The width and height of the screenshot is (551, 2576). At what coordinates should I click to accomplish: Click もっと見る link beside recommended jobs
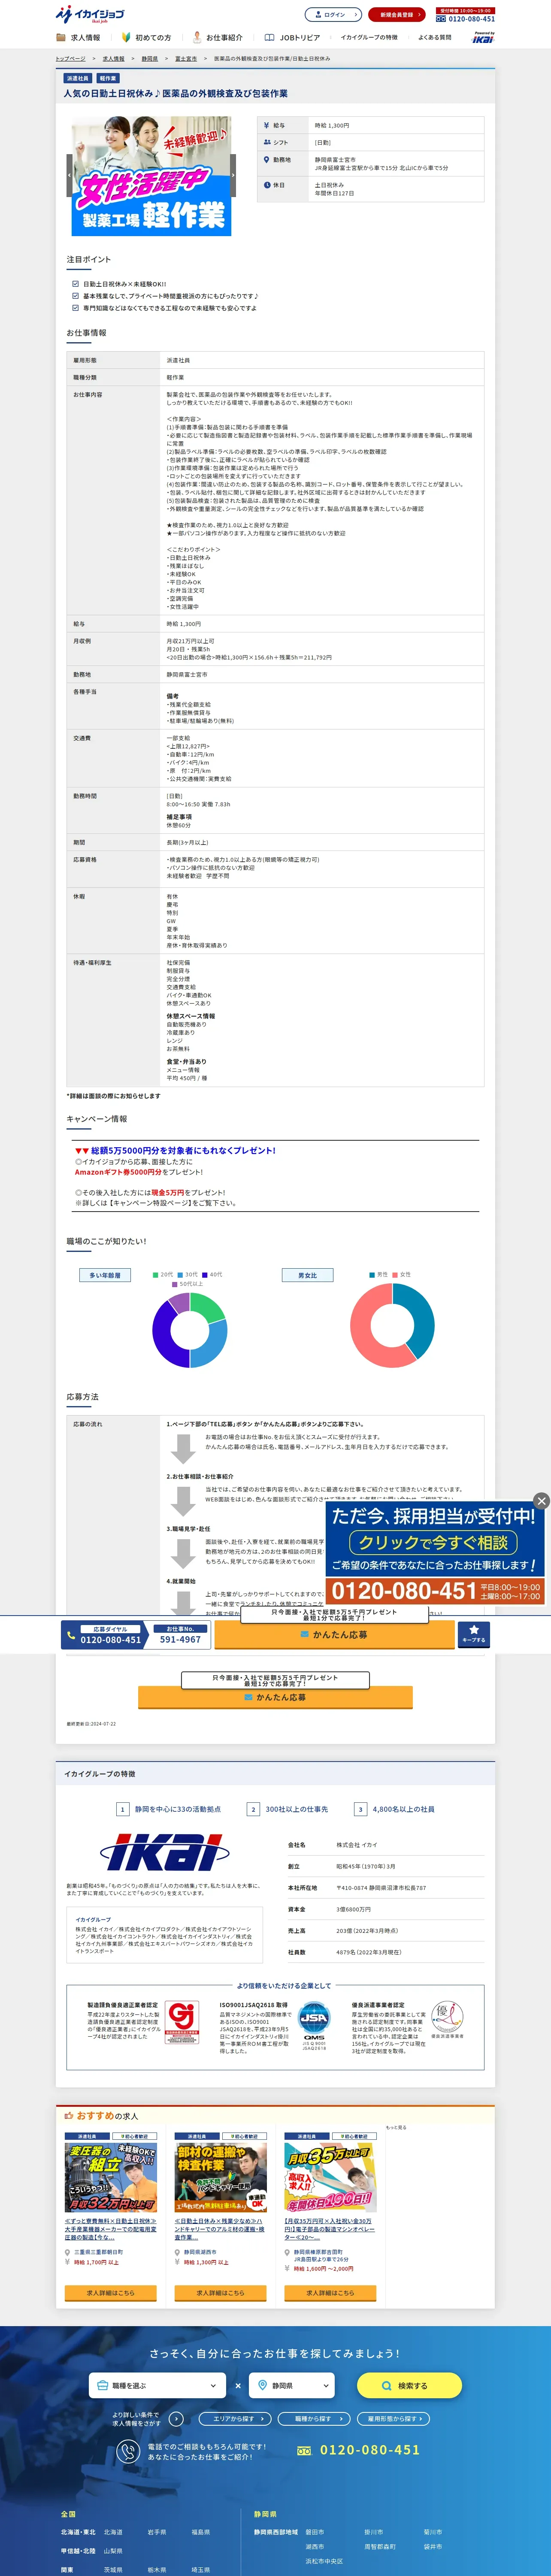pos(396,2127)
